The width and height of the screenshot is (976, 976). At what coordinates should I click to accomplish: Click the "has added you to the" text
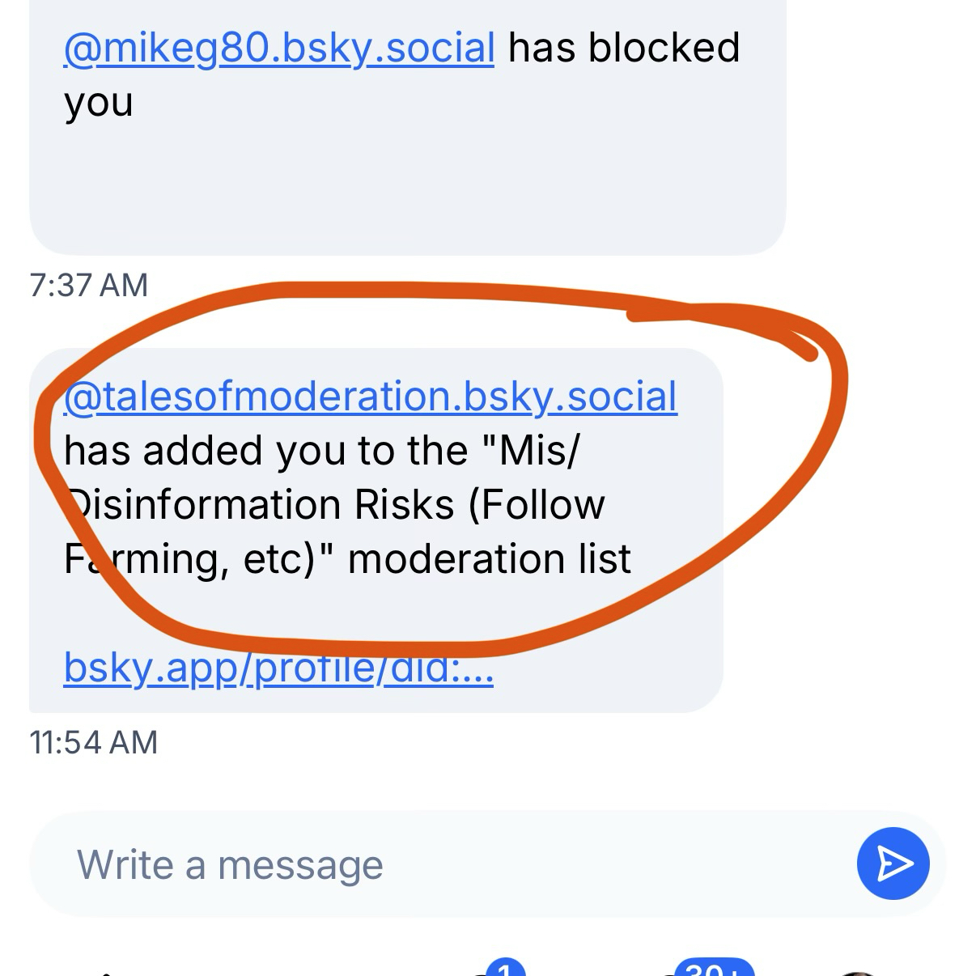pos(265,451)
